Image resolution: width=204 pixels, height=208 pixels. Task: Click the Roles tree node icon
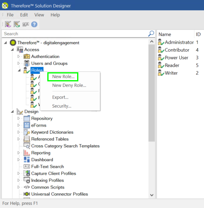click(x=27, y=70)
